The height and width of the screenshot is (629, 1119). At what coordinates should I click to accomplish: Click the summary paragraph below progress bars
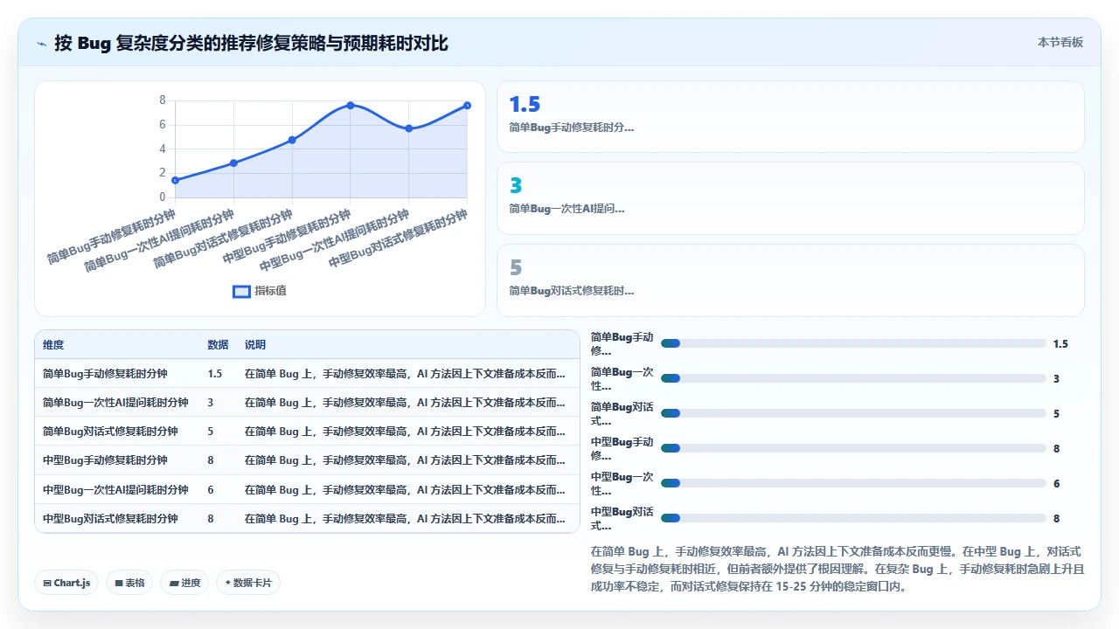pos(838,569)
